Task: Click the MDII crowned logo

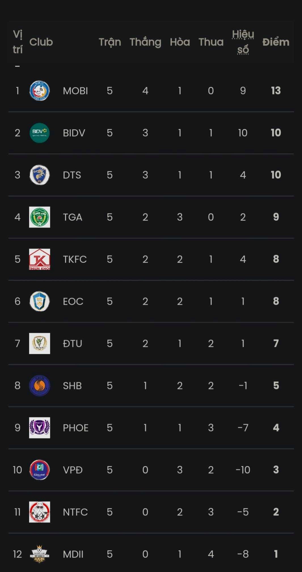Action: (39, 554)
